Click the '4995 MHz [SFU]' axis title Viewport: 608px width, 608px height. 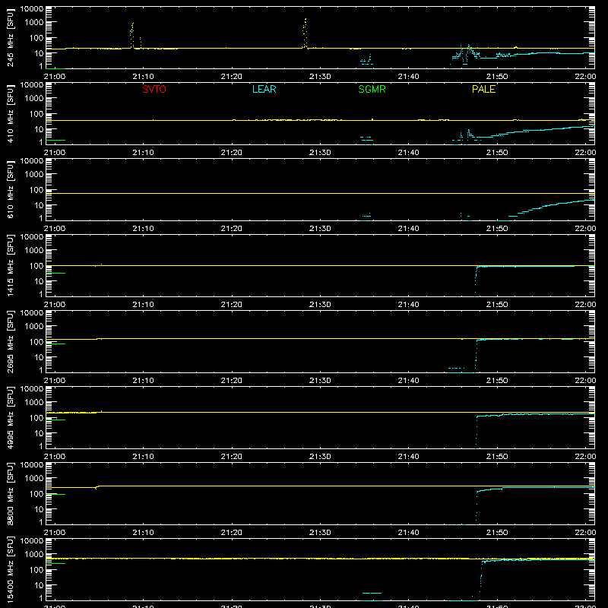11,417
